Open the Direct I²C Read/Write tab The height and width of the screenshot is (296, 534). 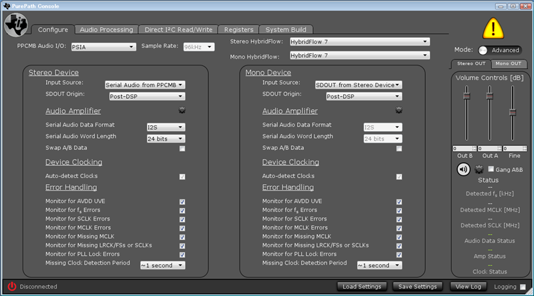point(178,29)
